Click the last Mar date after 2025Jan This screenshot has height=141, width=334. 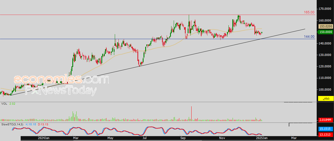coord(294,138)
